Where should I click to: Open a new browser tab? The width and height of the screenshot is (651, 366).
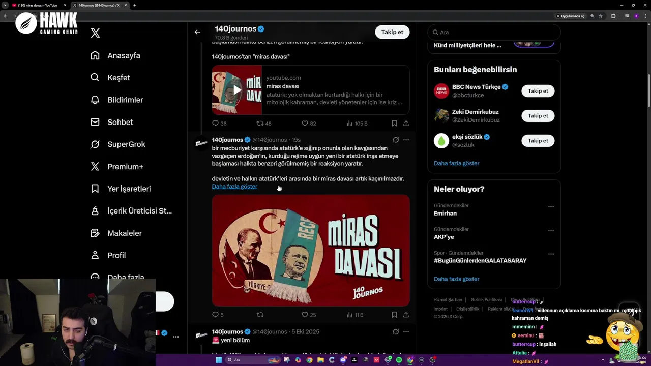point(134,5)
